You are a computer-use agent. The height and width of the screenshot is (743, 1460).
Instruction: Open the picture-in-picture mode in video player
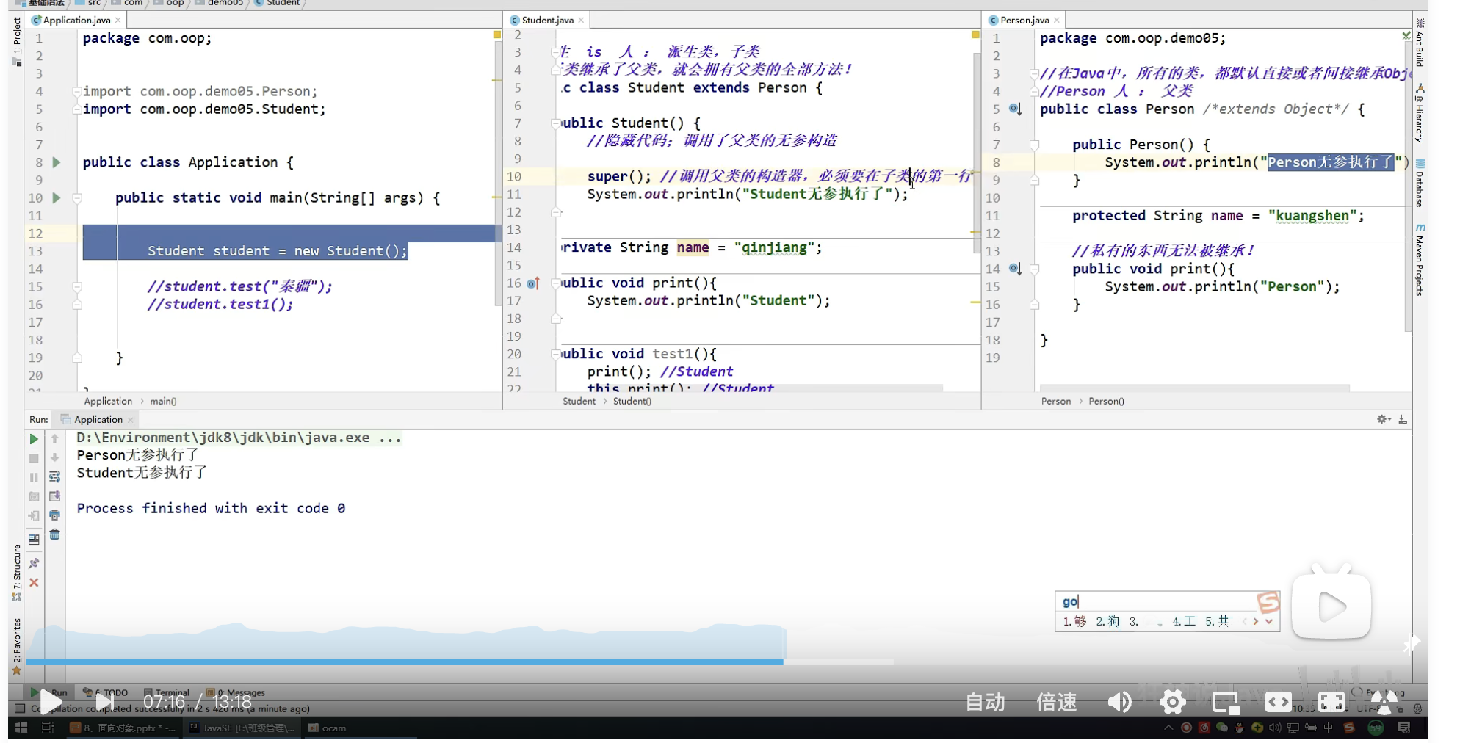coord(1226,703)
